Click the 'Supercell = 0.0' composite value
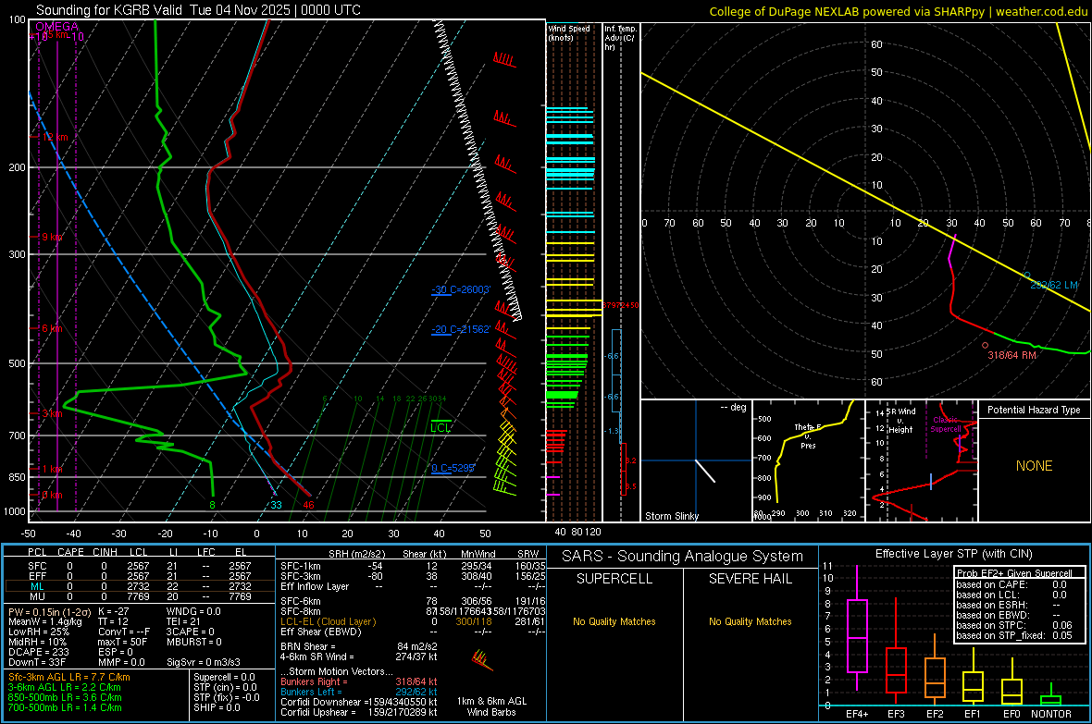Viewport: 1092px width, 724px height. point(224,677)
